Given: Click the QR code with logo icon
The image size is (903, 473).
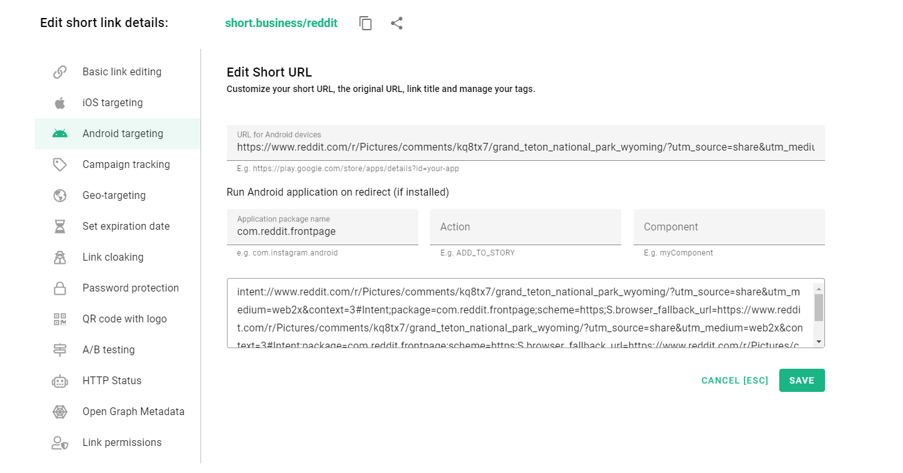Looking at the screenshot, I should (x=59, y=319).
